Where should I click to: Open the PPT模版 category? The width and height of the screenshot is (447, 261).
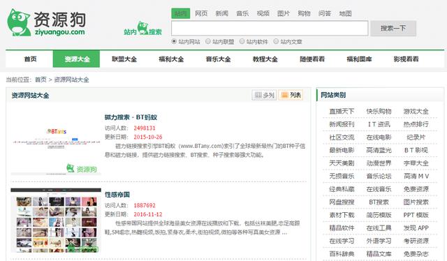point(416,215)
